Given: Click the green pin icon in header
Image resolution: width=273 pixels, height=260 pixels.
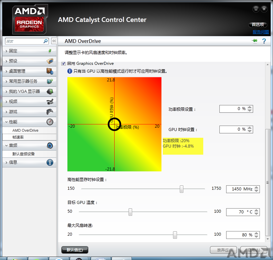Looking at the screenshot, I should pos(254,41).
